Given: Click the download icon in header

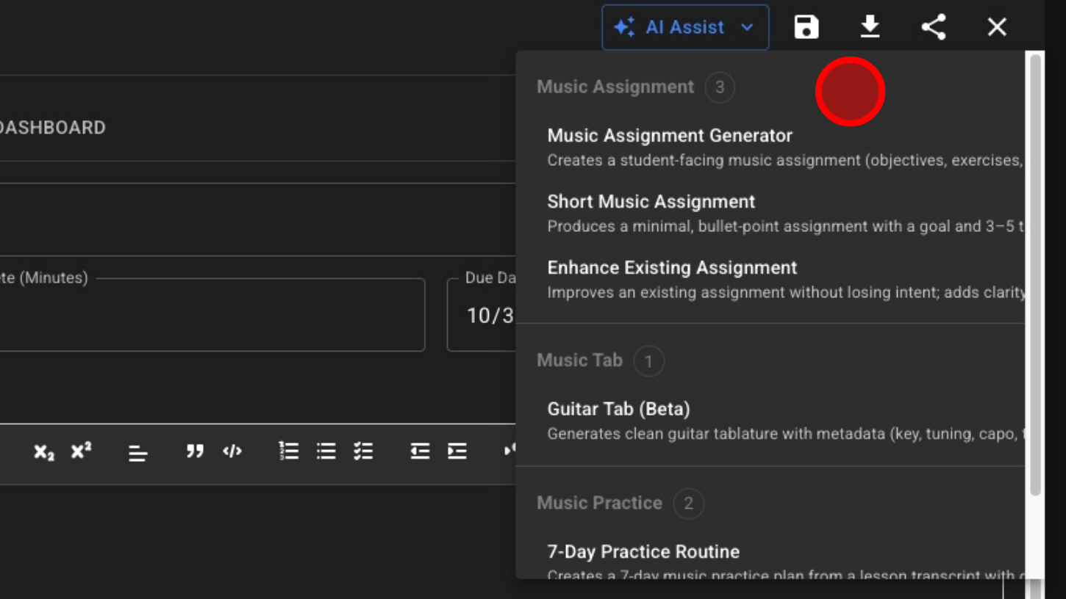Looking at the screenshot, I should click(870, 27).
